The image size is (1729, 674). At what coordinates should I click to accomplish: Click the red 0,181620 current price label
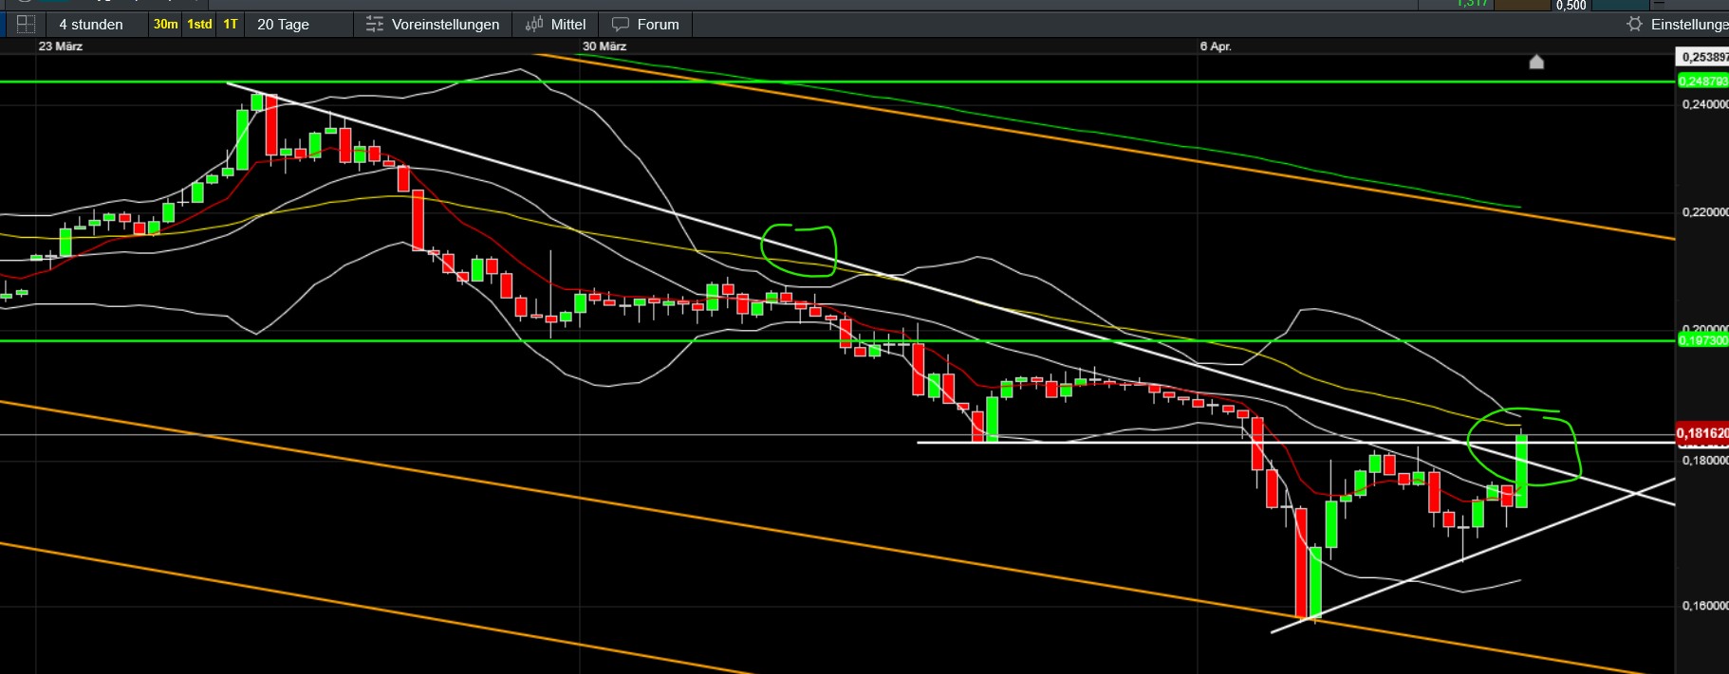(1702, 433)
